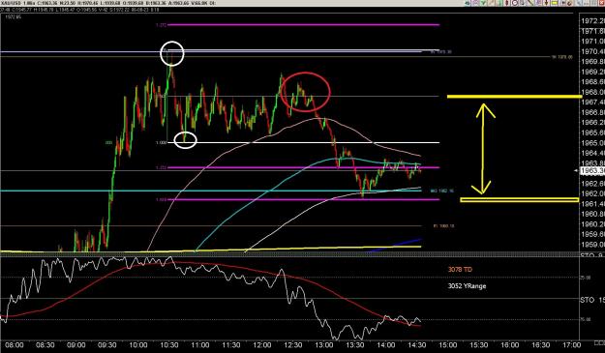605x353 pixels.
Task: Select the circle-minus zoom icon in top toolbar
Action: 515,3
